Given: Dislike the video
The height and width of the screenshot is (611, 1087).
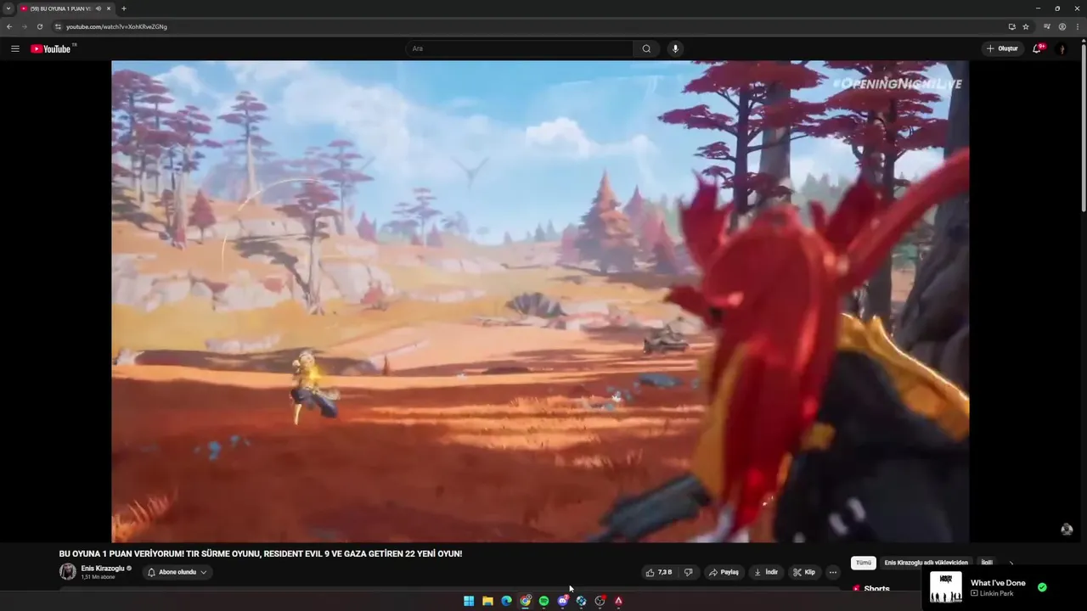Looking at the screenshot, I should [689, 572].
